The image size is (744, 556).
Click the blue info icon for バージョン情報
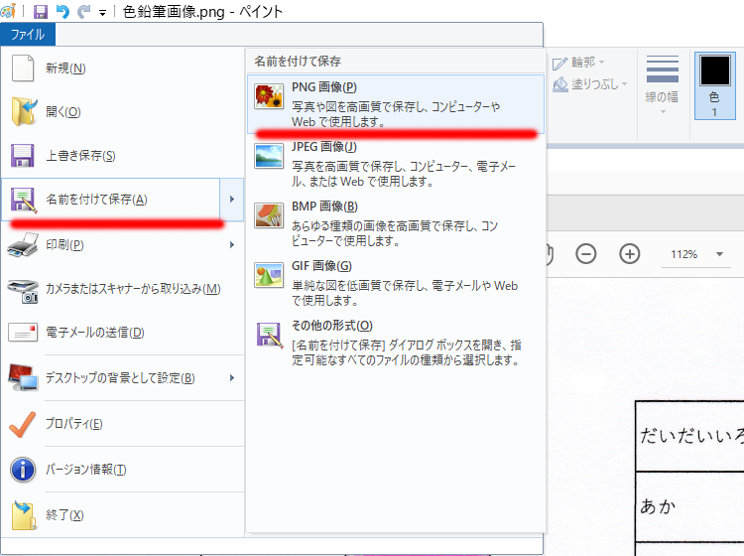tap(22, 470)
